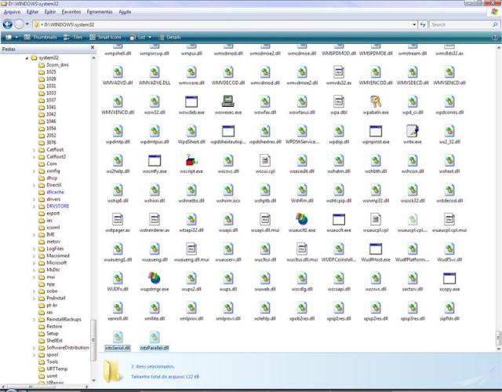
Task: Expand the CatRoot folder in tree
Action: (35, 149)
